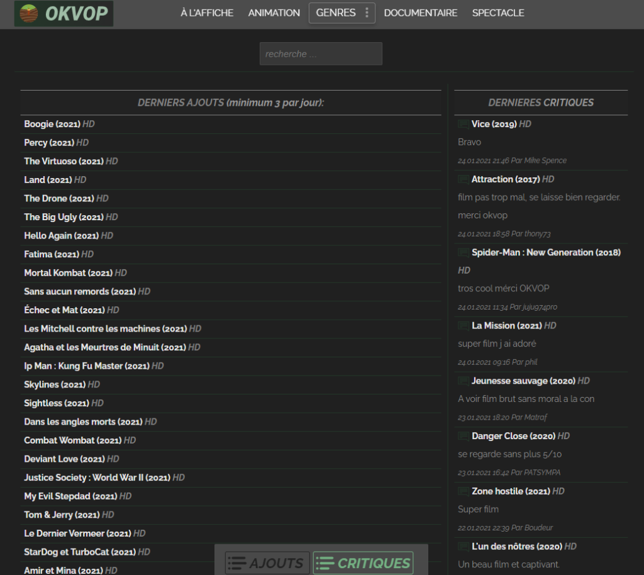Click 'A voir film brut sans moral' review

click(x=526, y=399)
